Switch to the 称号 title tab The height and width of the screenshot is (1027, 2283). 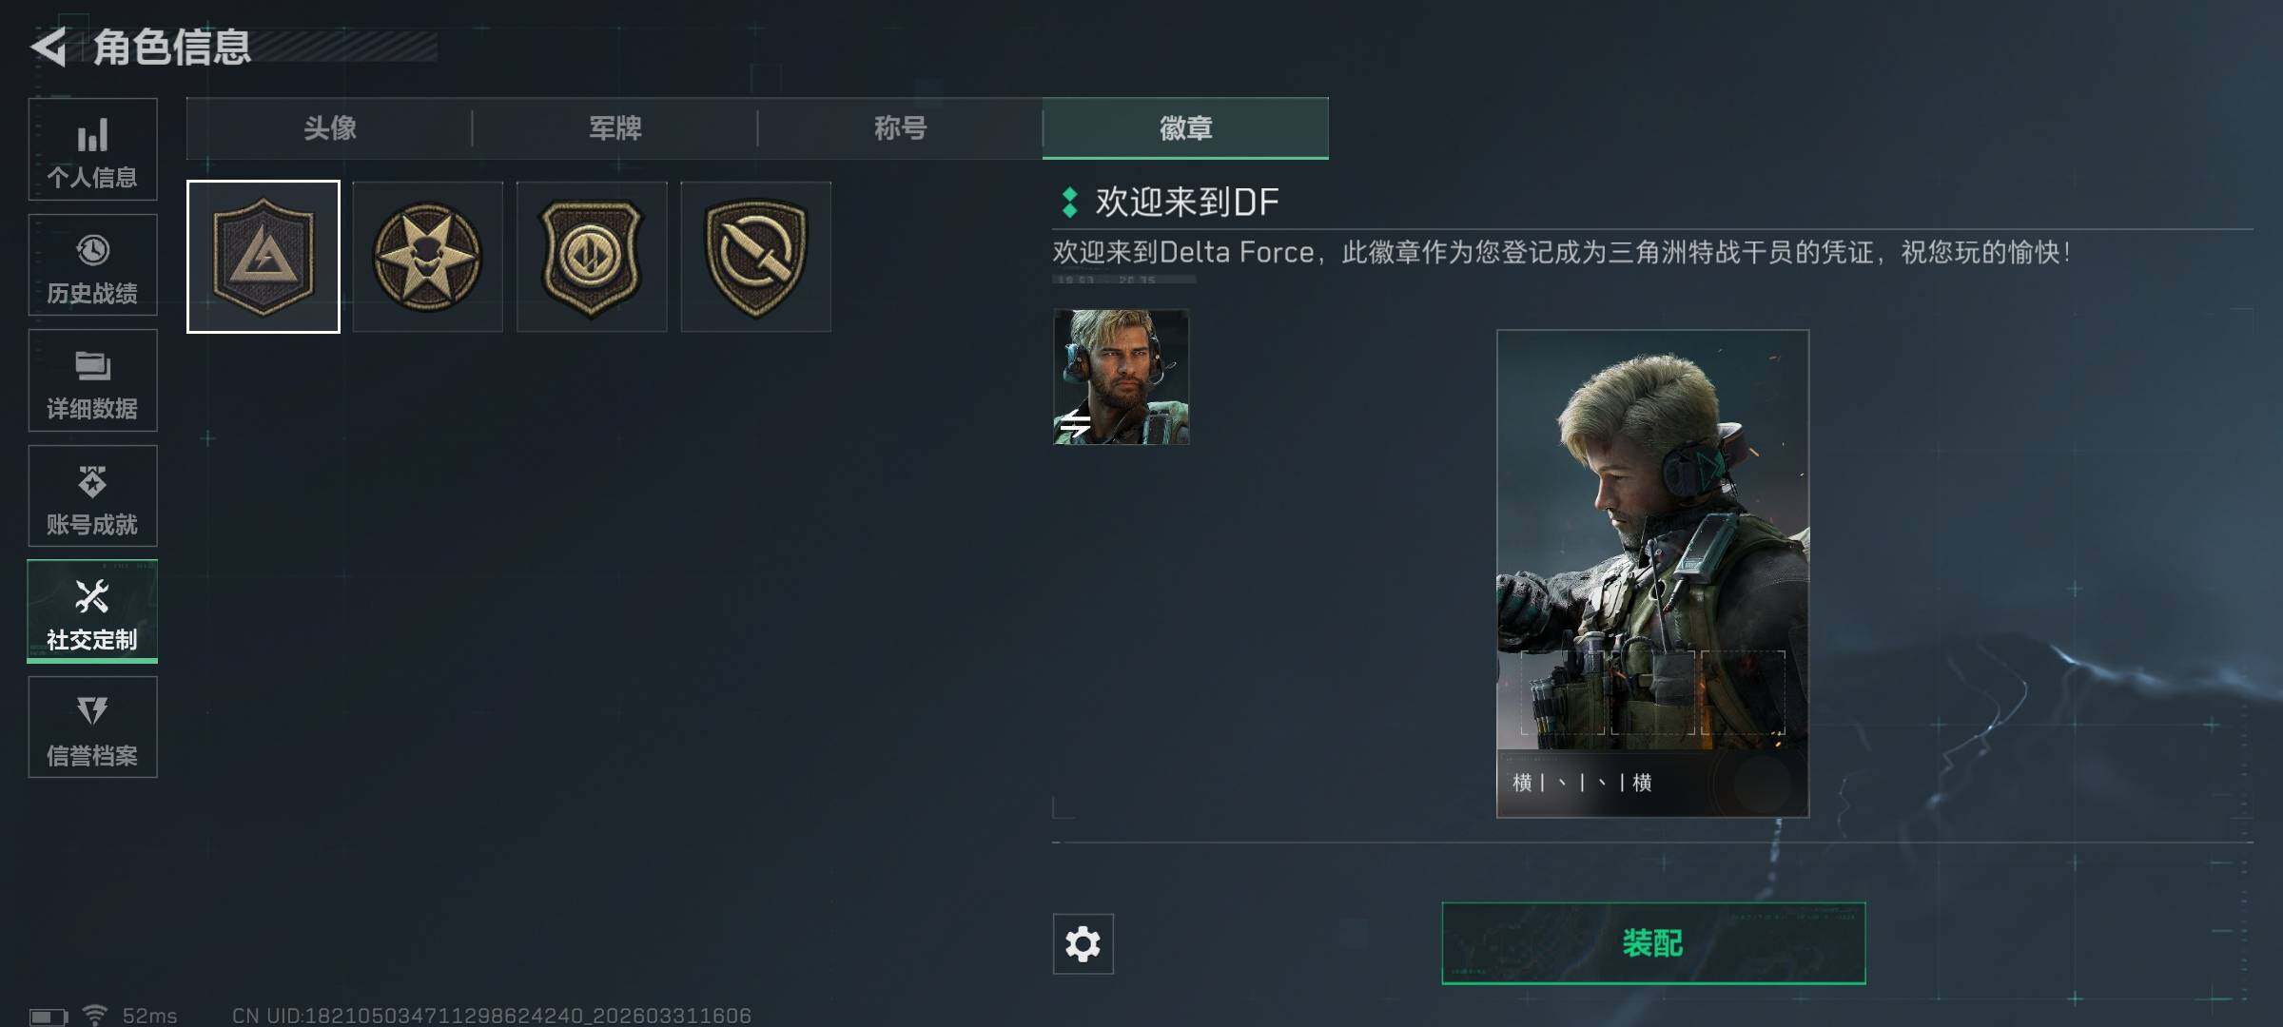pos(900,128)
